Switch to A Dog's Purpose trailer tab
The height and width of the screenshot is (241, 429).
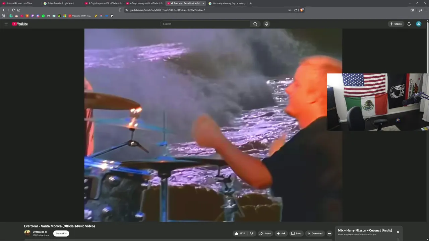[x=103, y=3]
